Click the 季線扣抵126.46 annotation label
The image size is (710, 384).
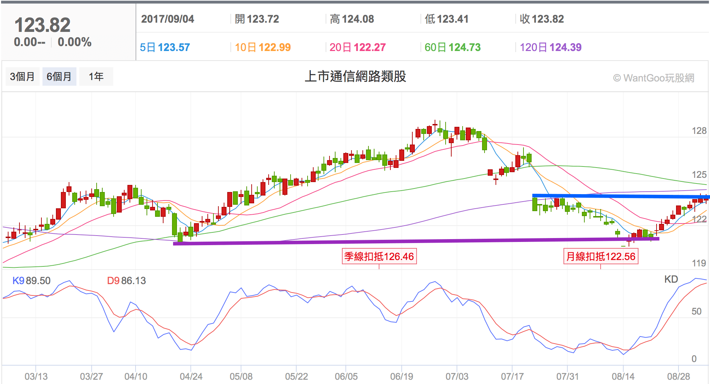pyautogui.click(x=379, y=256)
